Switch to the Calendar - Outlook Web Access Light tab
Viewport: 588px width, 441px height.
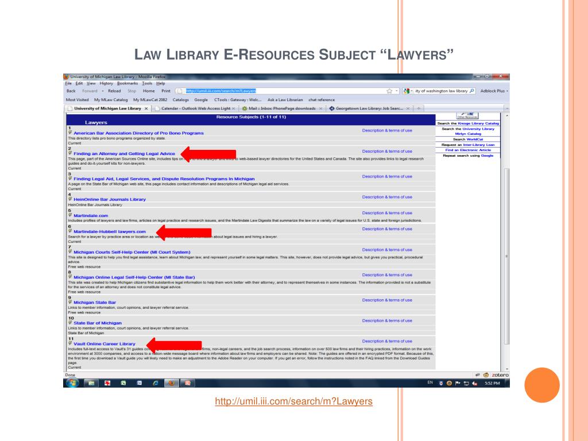point(195,109)
